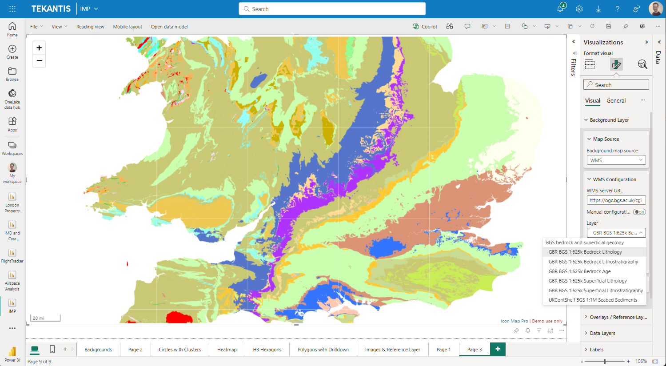The height and width of the screenshot is (366, 666).
Task: Click the map zoom in plus button
Action: (39, 48)
